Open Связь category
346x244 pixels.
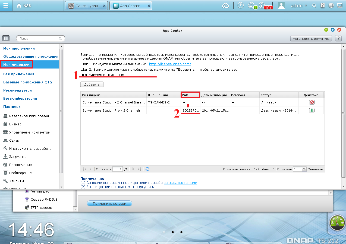coord(11,140)
